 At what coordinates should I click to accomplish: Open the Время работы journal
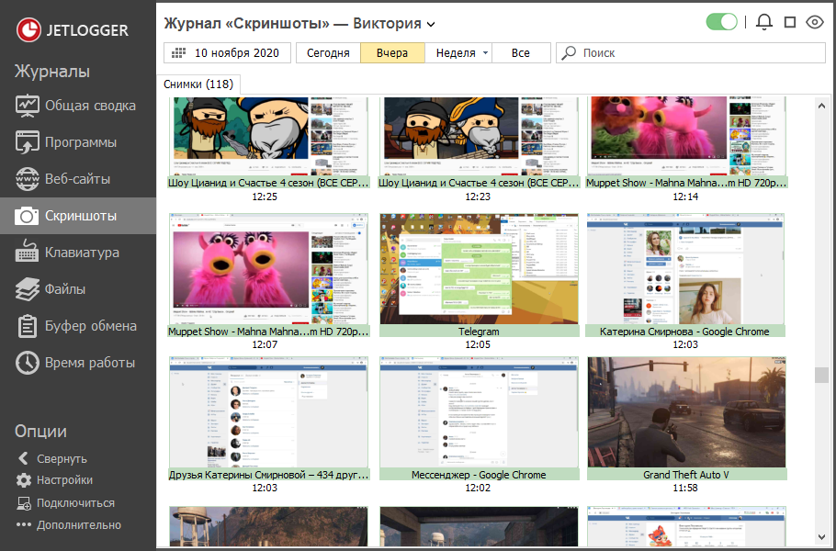coord(78,363)
